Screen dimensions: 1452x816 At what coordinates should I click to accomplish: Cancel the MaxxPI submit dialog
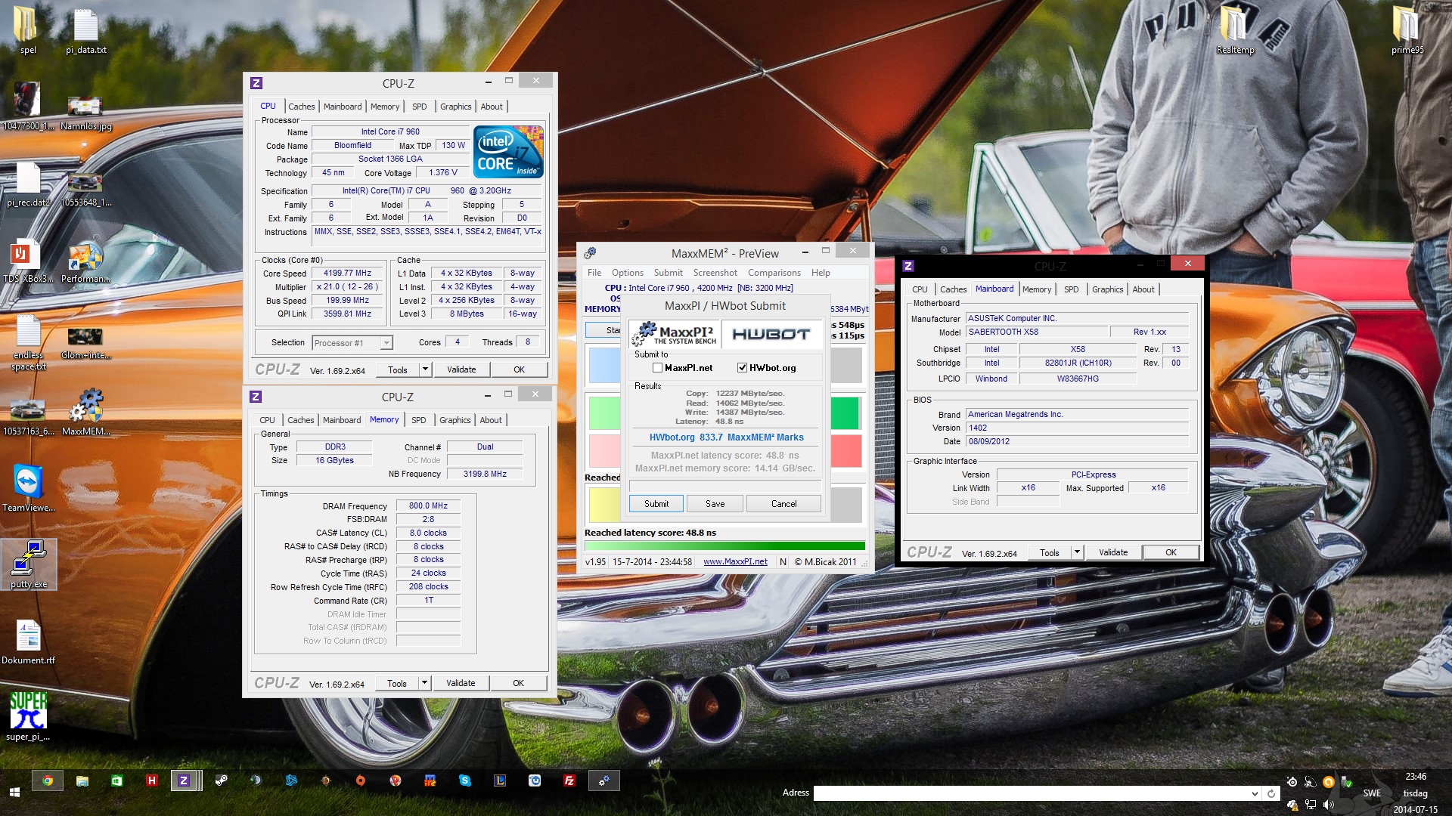[783, 504]
